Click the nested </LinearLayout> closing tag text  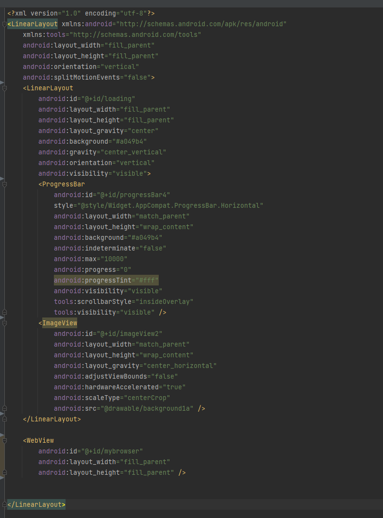pos(52,419)
